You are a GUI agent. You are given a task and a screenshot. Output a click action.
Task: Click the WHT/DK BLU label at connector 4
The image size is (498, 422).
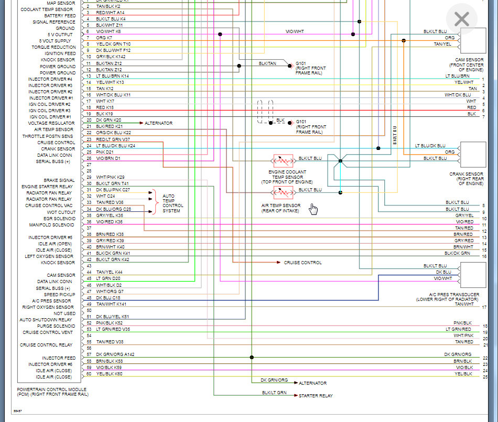point(458,95)
